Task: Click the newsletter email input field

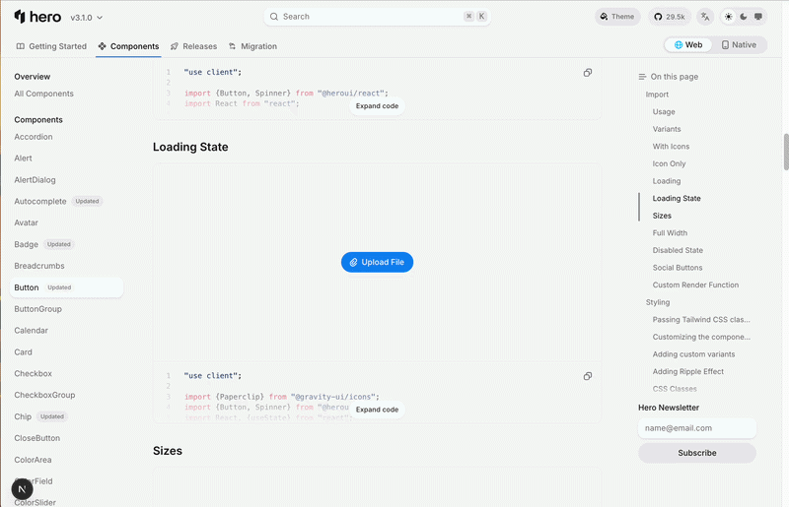Action: (x=697, y=428)
